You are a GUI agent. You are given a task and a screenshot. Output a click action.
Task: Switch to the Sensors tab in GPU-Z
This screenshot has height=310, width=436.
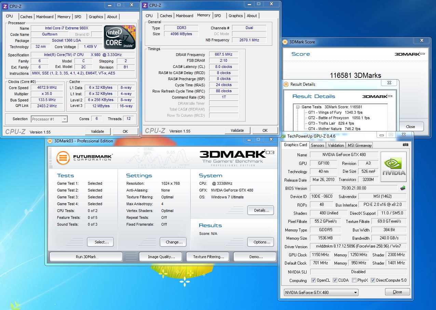point(317,145)
